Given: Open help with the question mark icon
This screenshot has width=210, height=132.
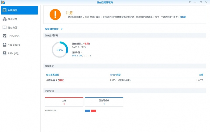Looking at the screenshot, I should pyautogui.click(x=190, y=2).
